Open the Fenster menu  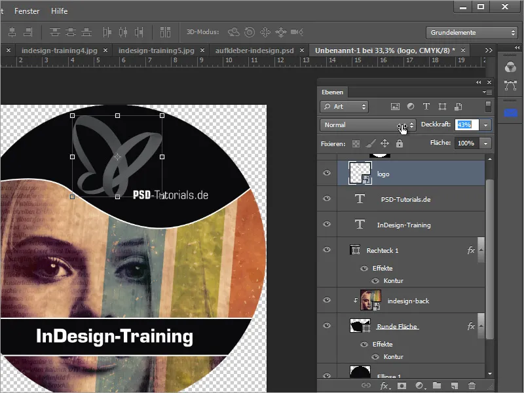[27, 11]
